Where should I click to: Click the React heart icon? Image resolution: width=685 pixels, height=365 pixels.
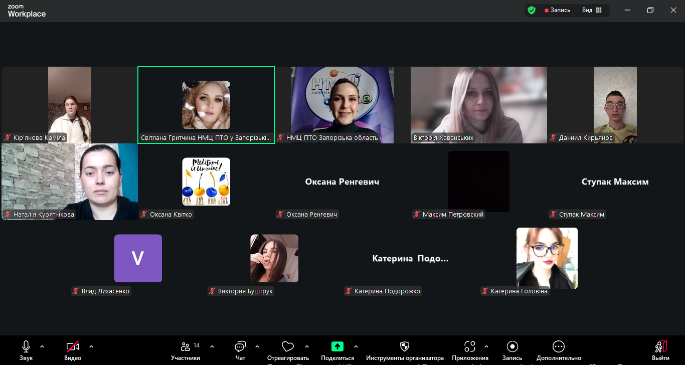coord(287,346)
